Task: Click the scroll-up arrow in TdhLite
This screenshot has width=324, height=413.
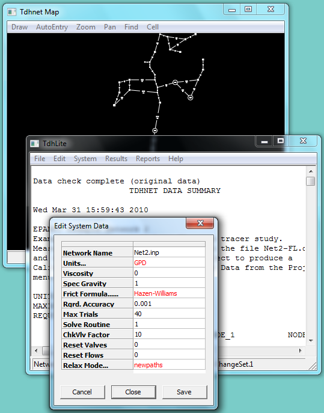Action: pyautogui.click(x=311, y=171)
